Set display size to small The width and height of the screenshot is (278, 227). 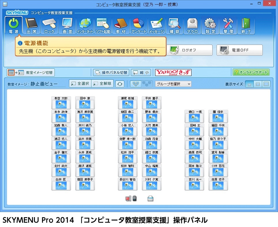tap(249, 84)
